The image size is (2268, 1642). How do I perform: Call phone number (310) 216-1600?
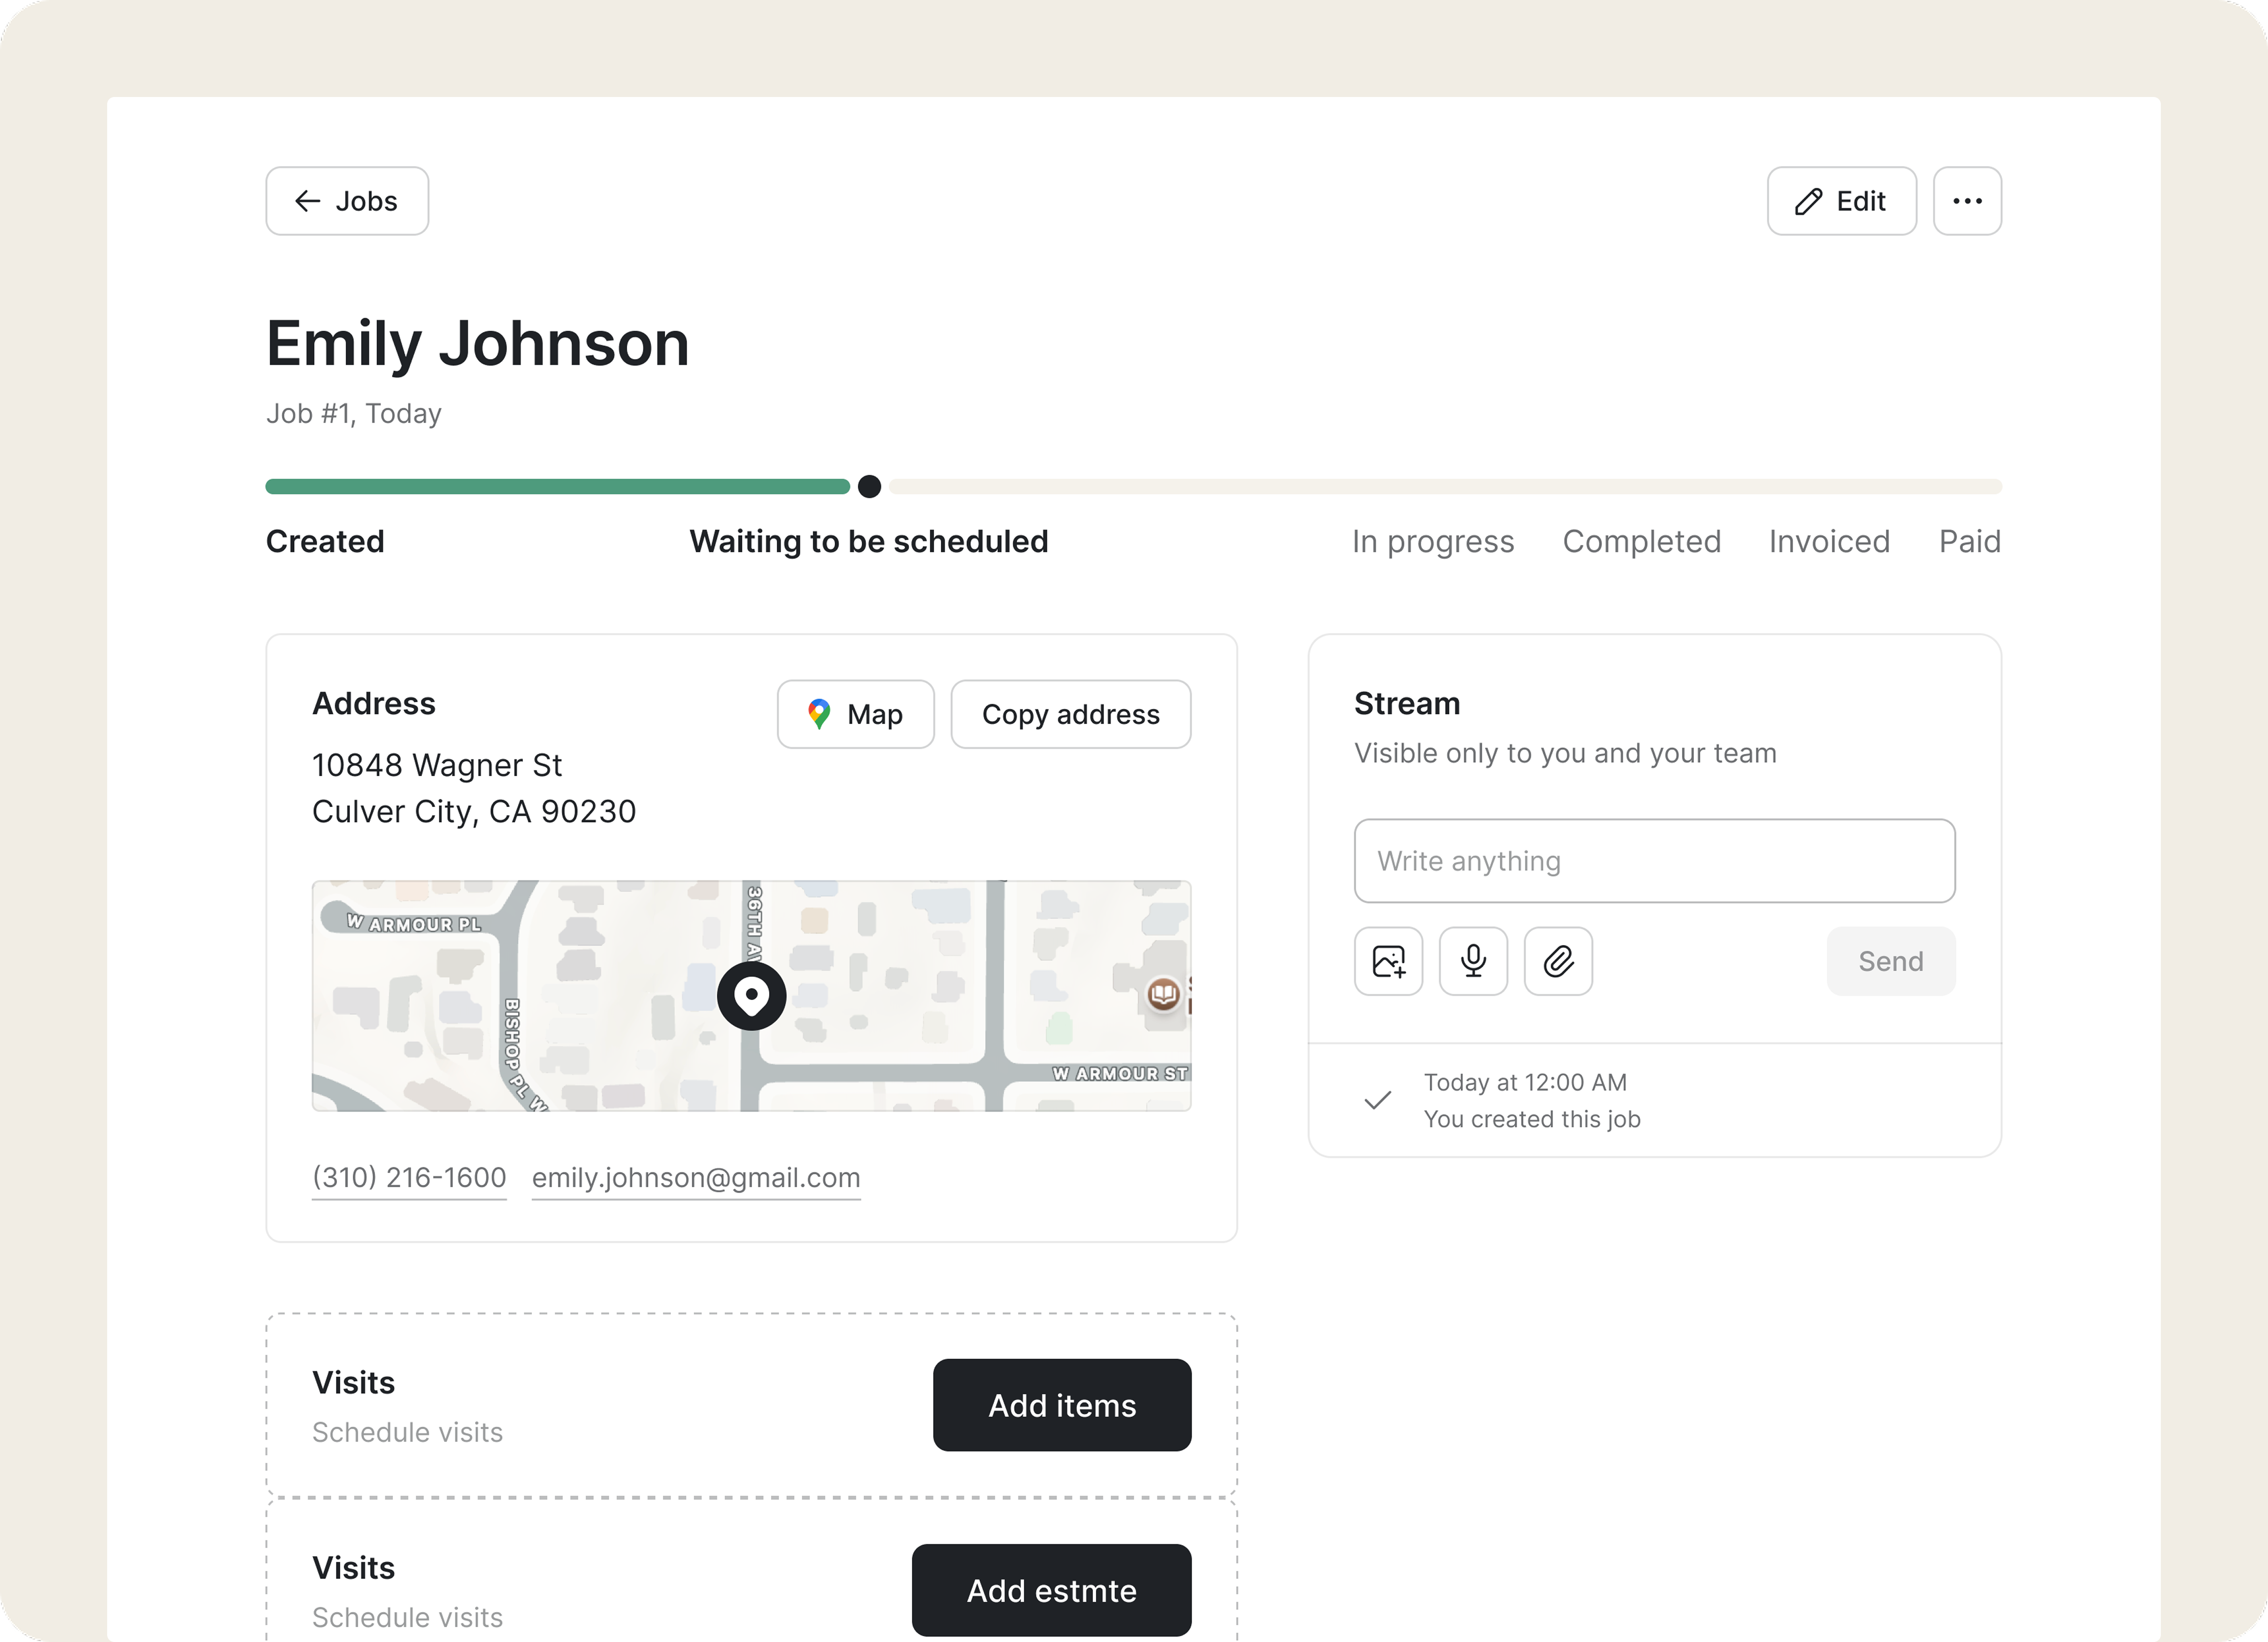(409, 1177)
